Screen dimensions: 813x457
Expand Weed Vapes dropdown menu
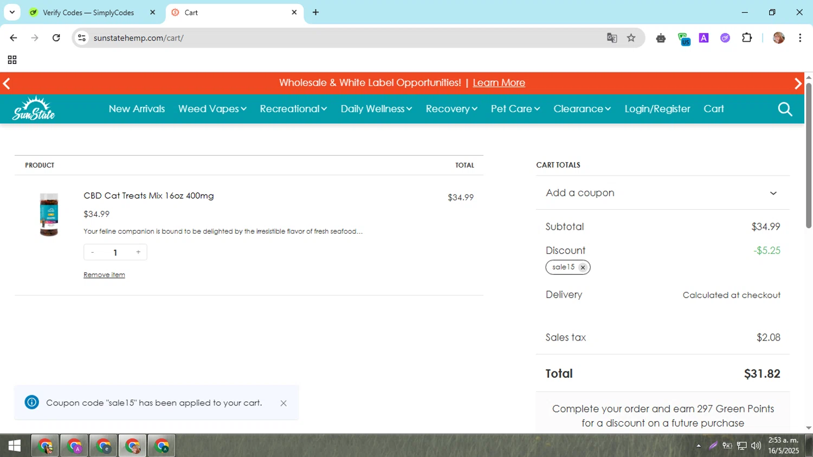pos(212,109)
